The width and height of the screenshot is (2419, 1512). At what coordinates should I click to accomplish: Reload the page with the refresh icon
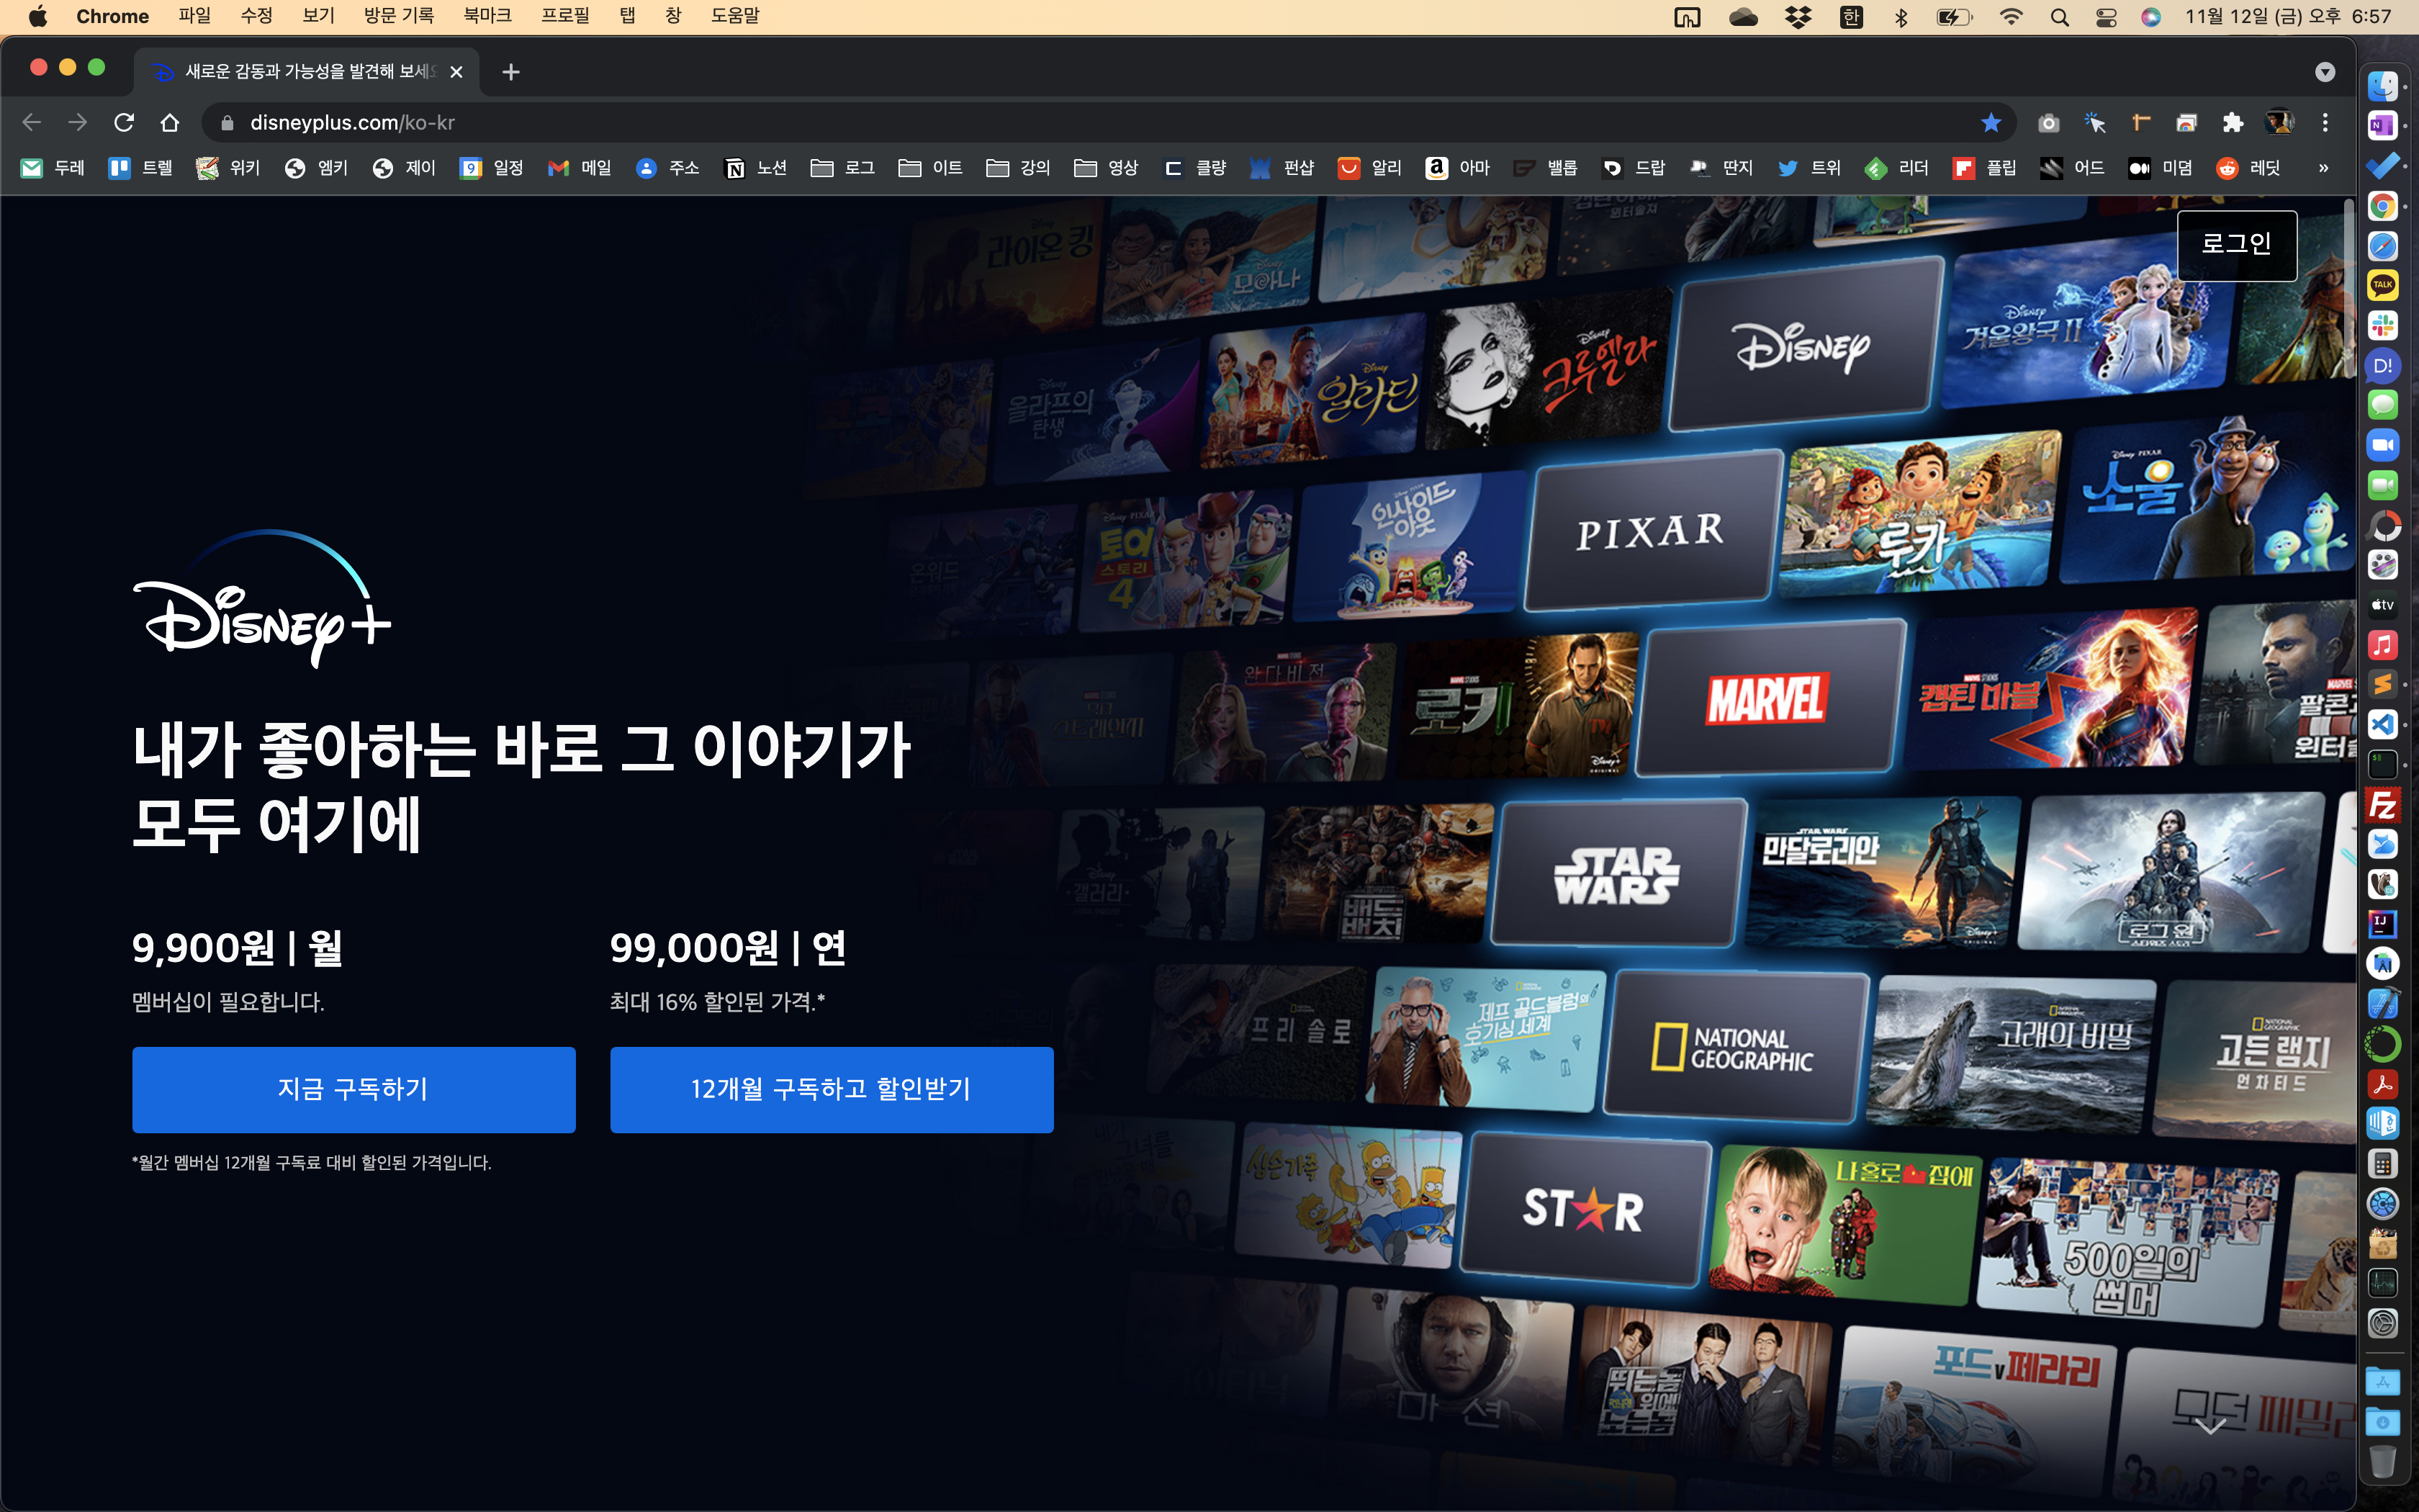pyautogui.click(x=124, y=122)
